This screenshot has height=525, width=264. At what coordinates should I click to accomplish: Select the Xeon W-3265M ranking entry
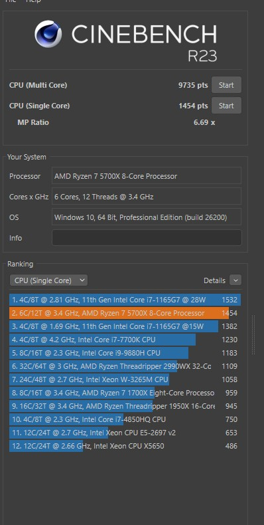click(125, 379)
